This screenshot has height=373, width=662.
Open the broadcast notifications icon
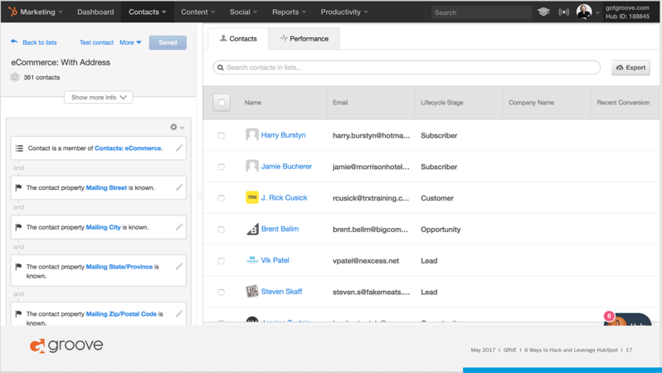coord(563,12)
